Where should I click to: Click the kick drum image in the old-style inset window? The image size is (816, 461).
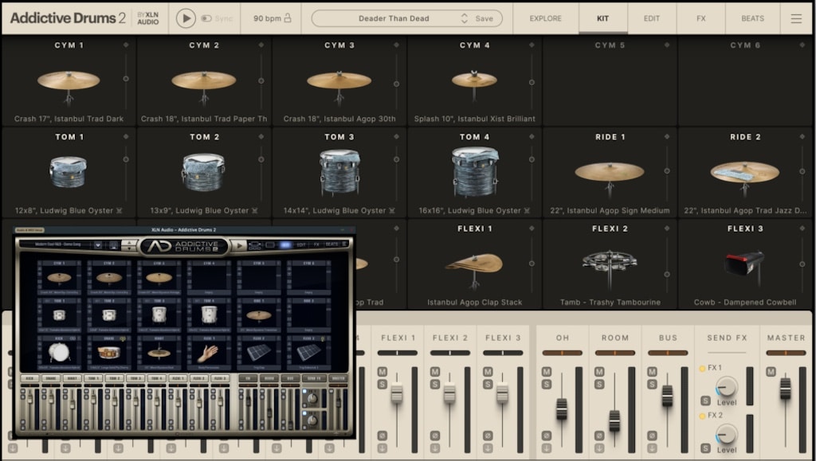coord(59,353)
